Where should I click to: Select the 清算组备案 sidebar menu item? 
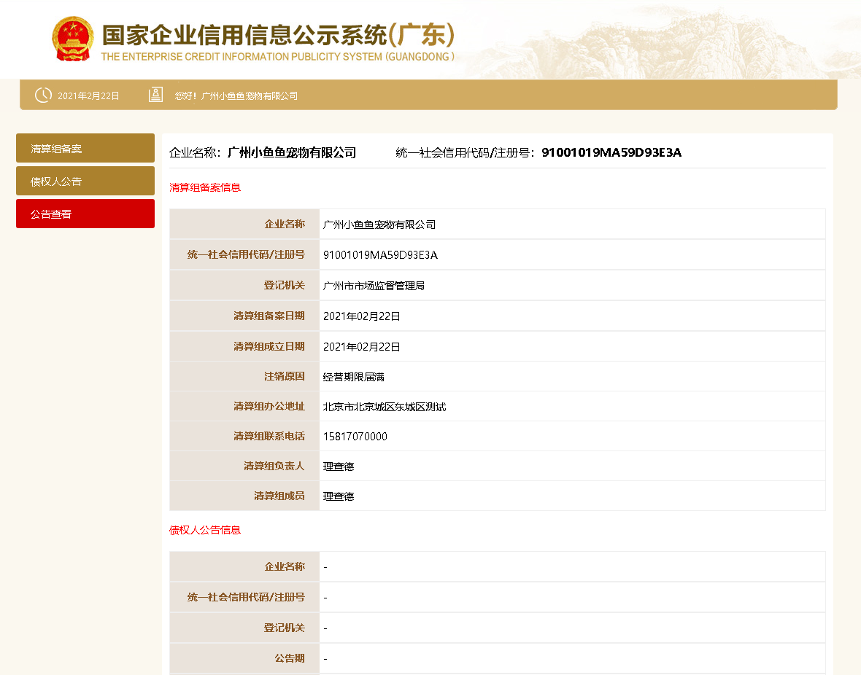click(x=85, y=147)
